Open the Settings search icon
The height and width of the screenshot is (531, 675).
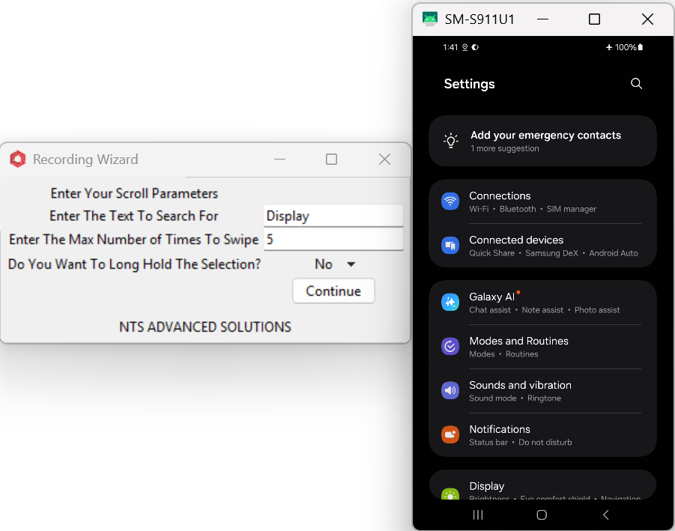coord(636,84)
